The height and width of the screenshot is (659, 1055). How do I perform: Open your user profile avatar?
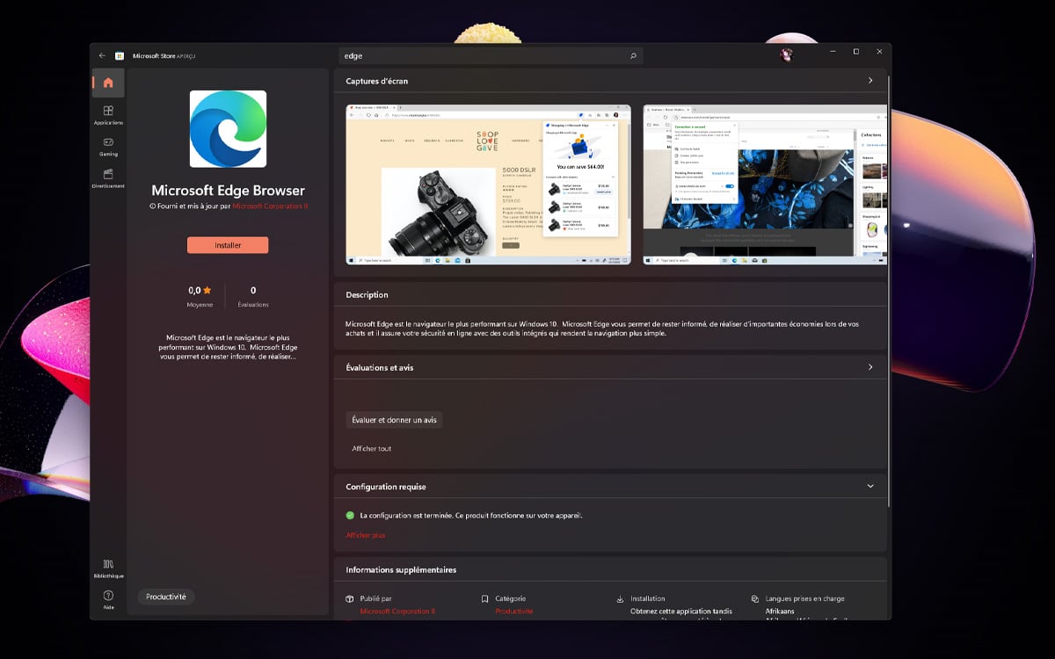785,54
